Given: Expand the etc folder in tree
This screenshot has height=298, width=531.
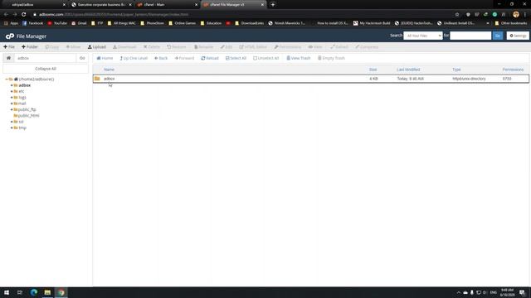Looking at the screenshot, I should pyautogui.click(x=12, y=91).
